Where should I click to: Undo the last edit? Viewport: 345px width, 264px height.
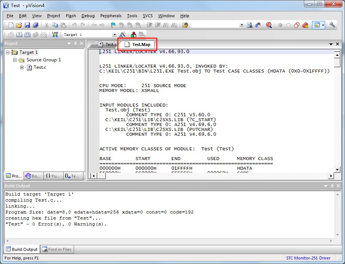[74, 25]
